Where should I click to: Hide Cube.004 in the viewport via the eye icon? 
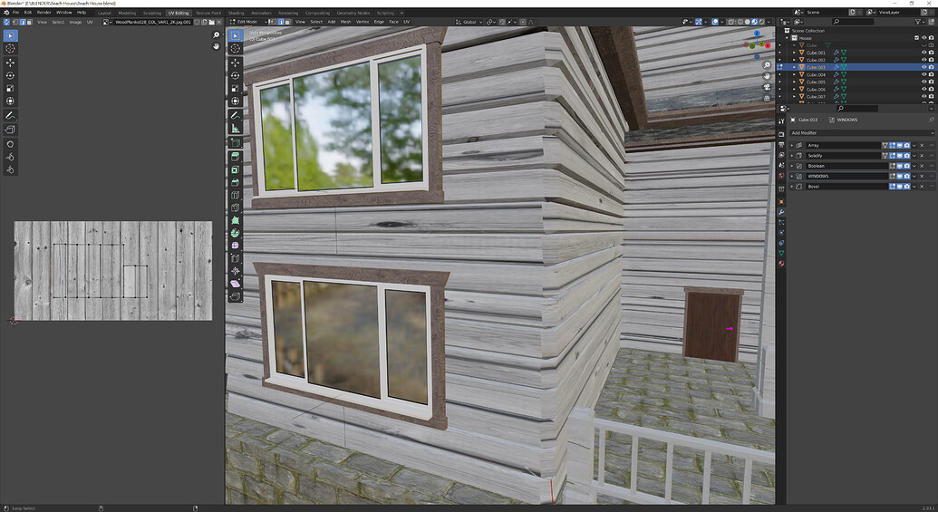click(x=923, y=75)
